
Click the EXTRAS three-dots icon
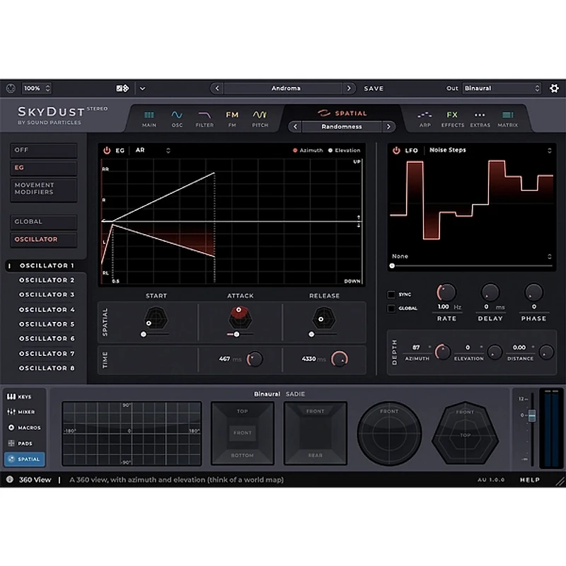pos(480,115)
